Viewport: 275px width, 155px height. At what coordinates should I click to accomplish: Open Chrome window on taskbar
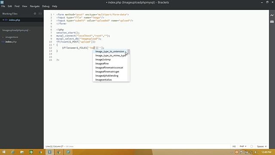[59, 152]
